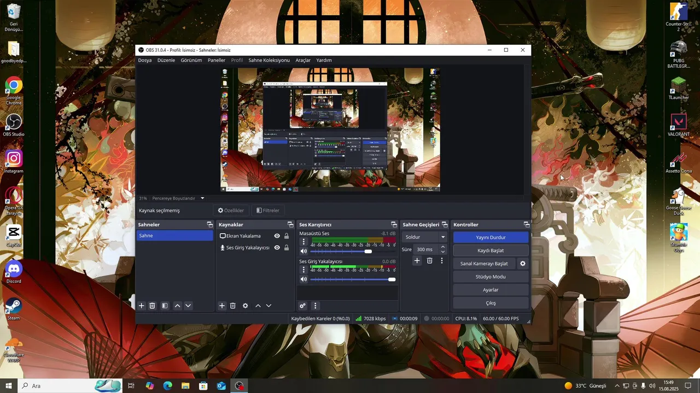Undock the Kontroller panel
Screen dimensions: 700x393
[x=527, y=224]
